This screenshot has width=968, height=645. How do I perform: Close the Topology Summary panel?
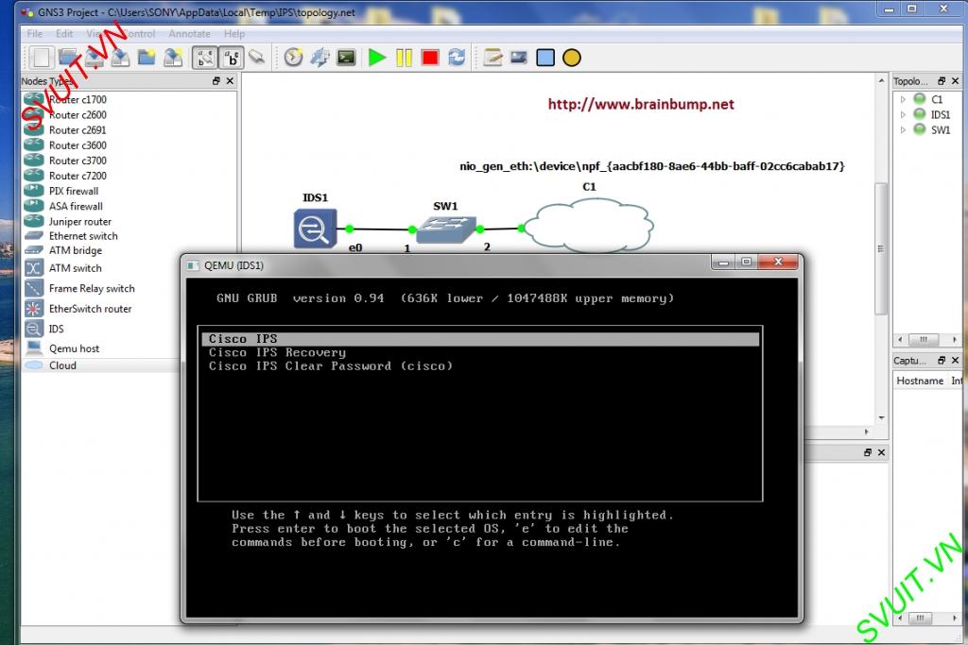(x=955, y=81)
